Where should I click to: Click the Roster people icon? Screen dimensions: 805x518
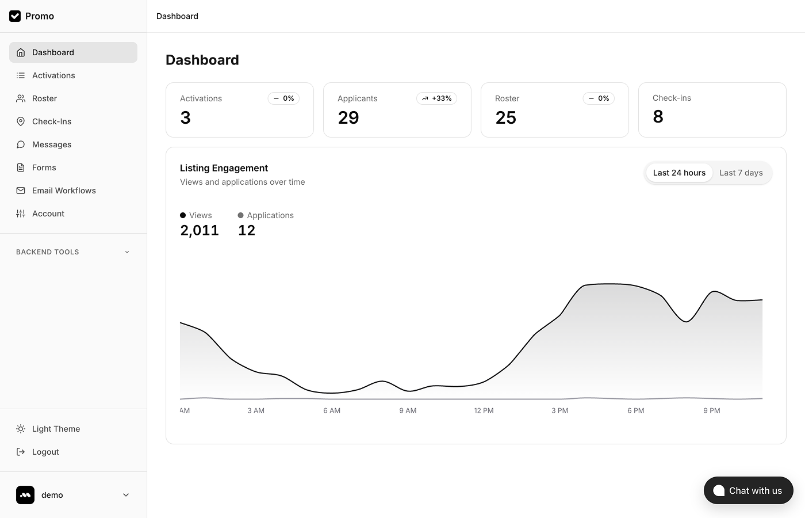[x=21, y=98]
